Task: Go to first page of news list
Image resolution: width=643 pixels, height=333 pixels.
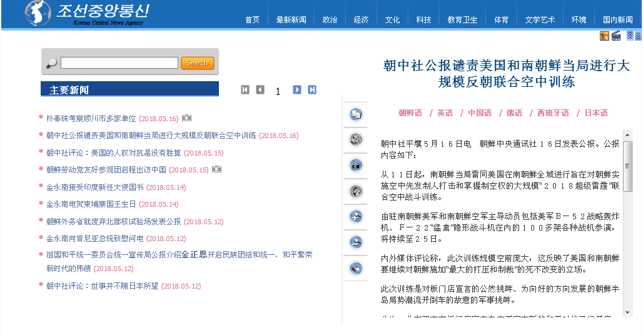Action: [x=245, y=90]
